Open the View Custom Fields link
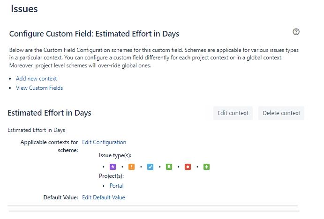The width and height of the screenshot is (324, 219). (39, 88)
